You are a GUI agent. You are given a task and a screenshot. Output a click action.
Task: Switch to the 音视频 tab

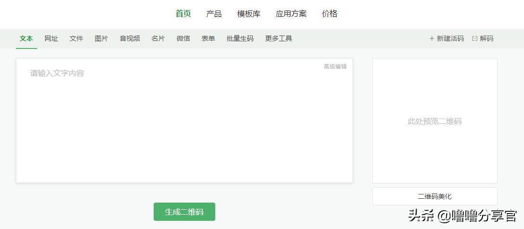point(130,38)
